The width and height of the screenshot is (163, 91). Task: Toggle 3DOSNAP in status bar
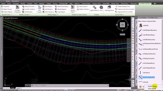tap(48, 90)
